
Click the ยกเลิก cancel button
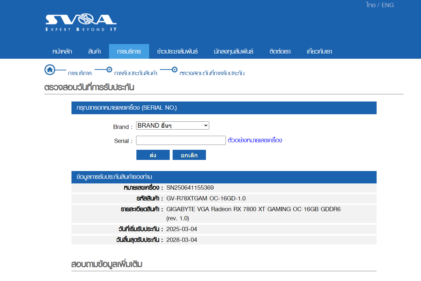pos(189,155)
